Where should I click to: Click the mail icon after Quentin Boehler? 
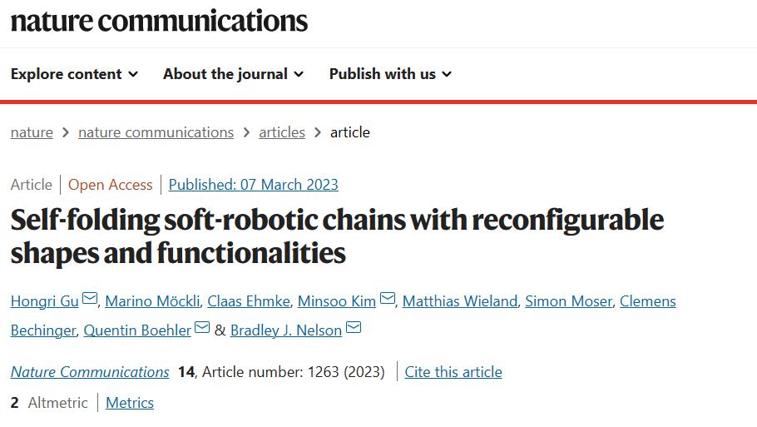click(x=202, y=327)
